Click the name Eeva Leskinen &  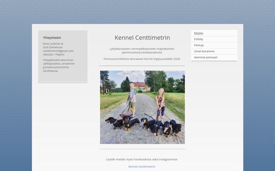point(53,44)
